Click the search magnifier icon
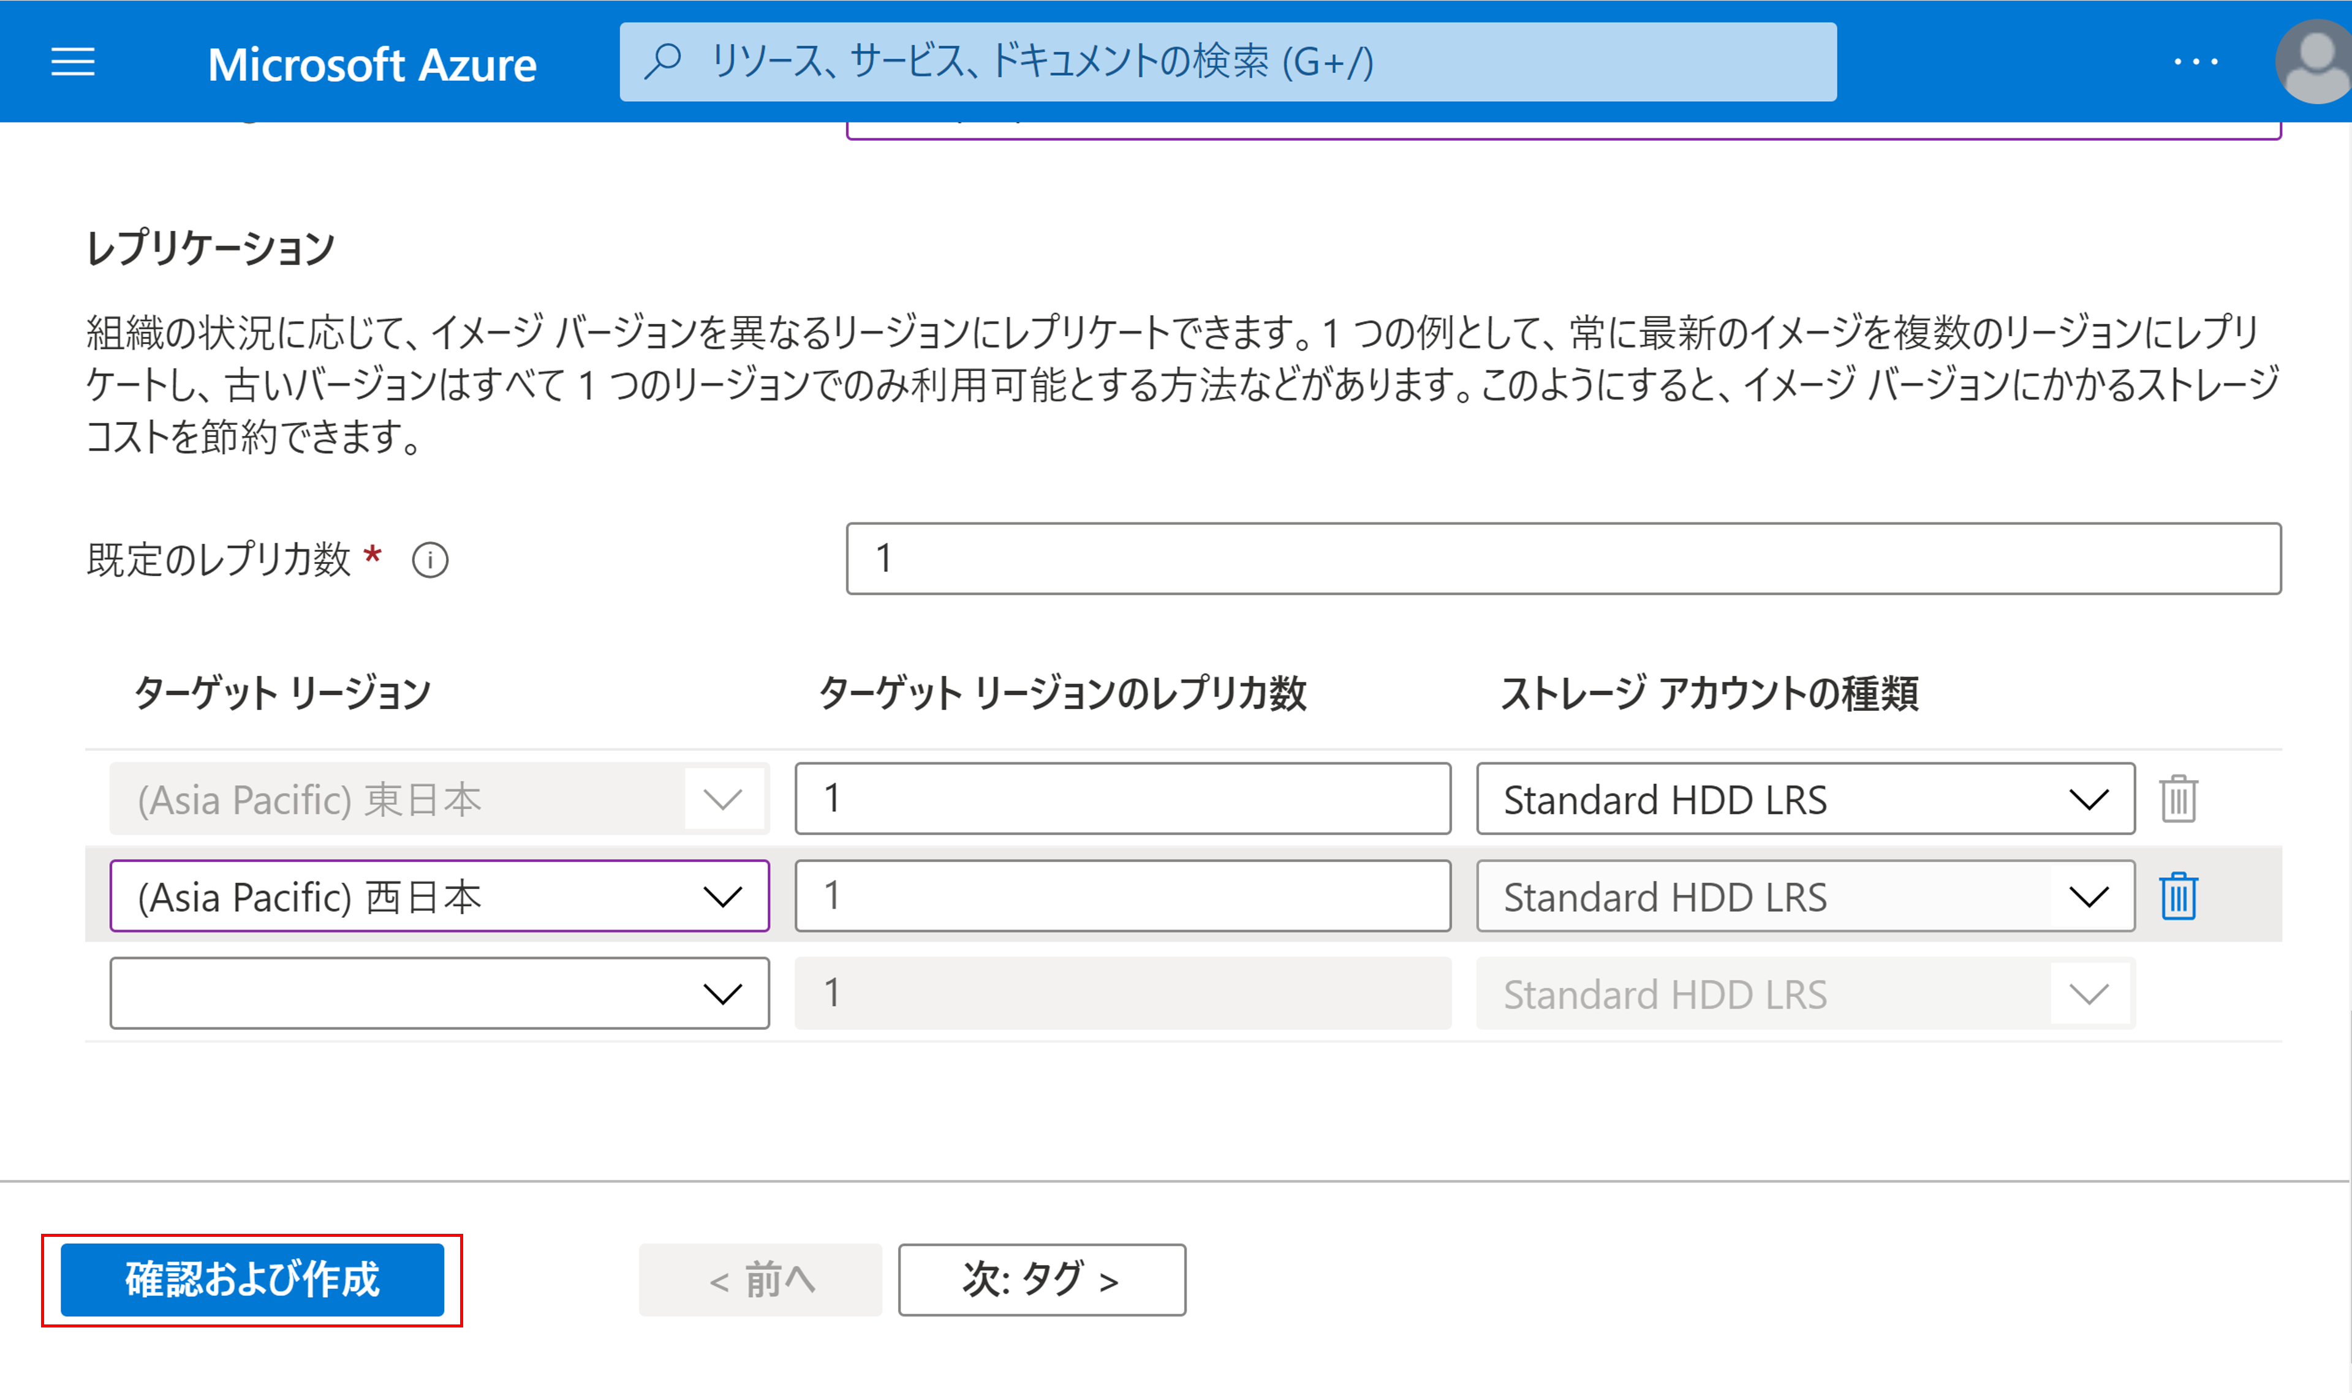Screen dimensions: 2352x1393 tap(663, 61)
